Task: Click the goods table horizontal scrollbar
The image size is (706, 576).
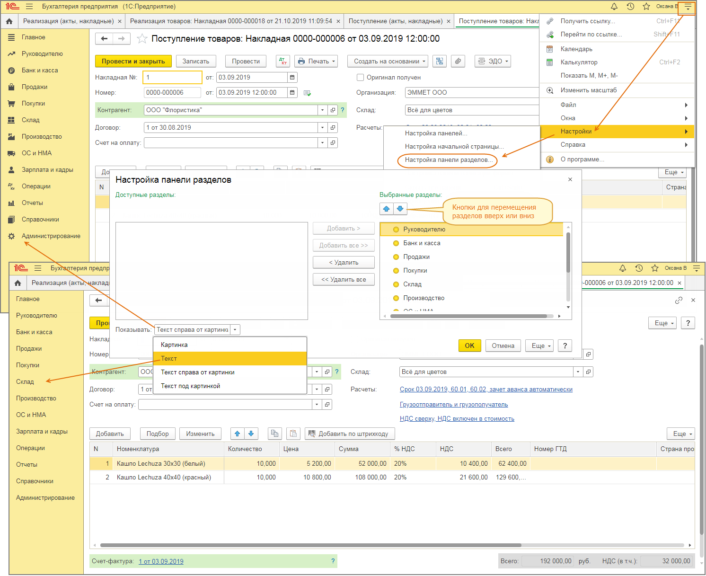Action: pos(310,545)
